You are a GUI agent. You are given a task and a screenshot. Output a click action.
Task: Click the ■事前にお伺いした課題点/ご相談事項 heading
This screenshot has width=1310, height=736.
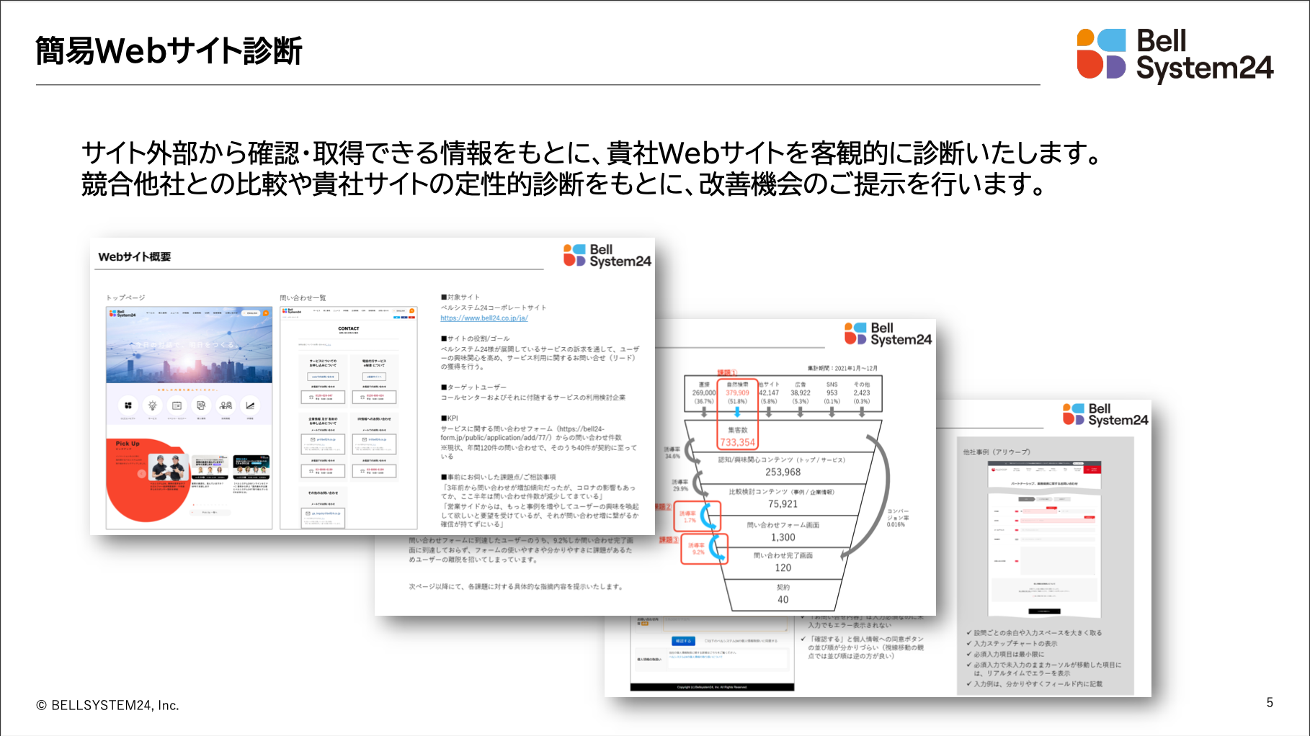click(x=499, y=477)
